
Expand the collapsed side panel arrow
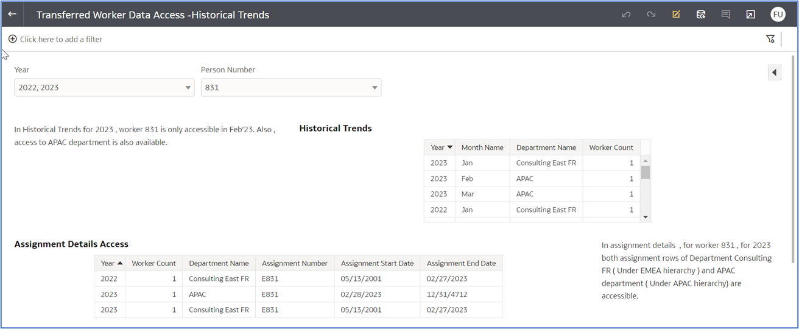click(774, 73)
